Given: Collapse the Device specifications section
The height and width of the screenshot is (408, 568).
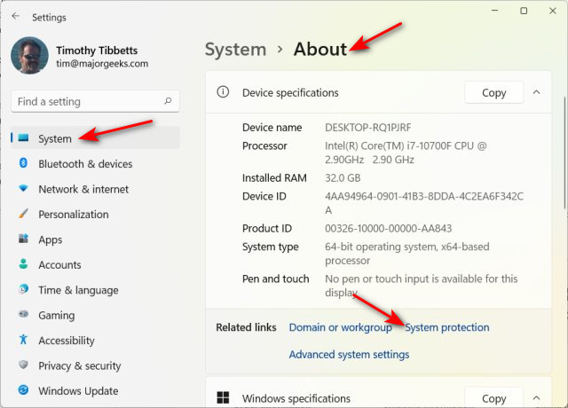Looking at the screenshot, I should point(536,92).
